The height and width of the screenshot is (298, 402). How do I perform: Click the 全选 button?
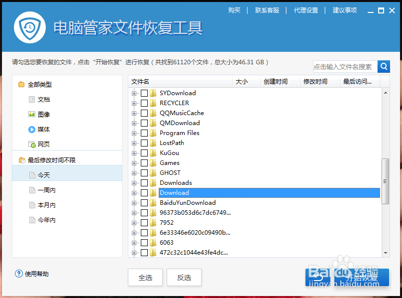coord(145,277)
